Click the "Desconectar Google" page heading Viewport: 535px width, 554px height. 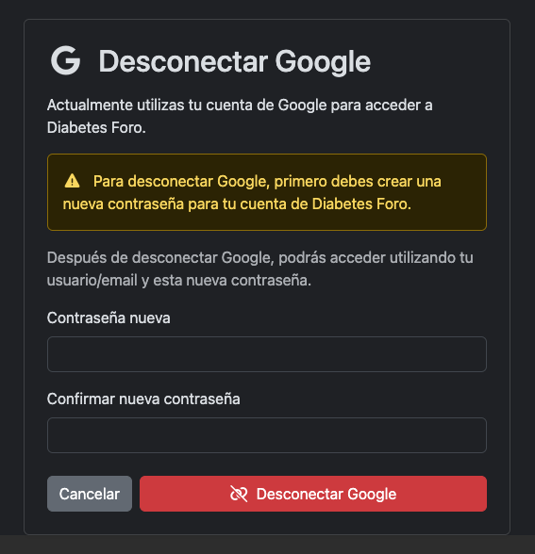(234, 61)
